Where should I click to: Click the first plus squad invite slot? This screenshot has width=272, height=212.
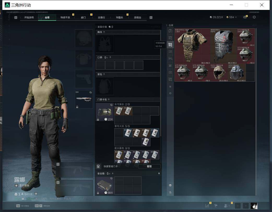[238, 206]
